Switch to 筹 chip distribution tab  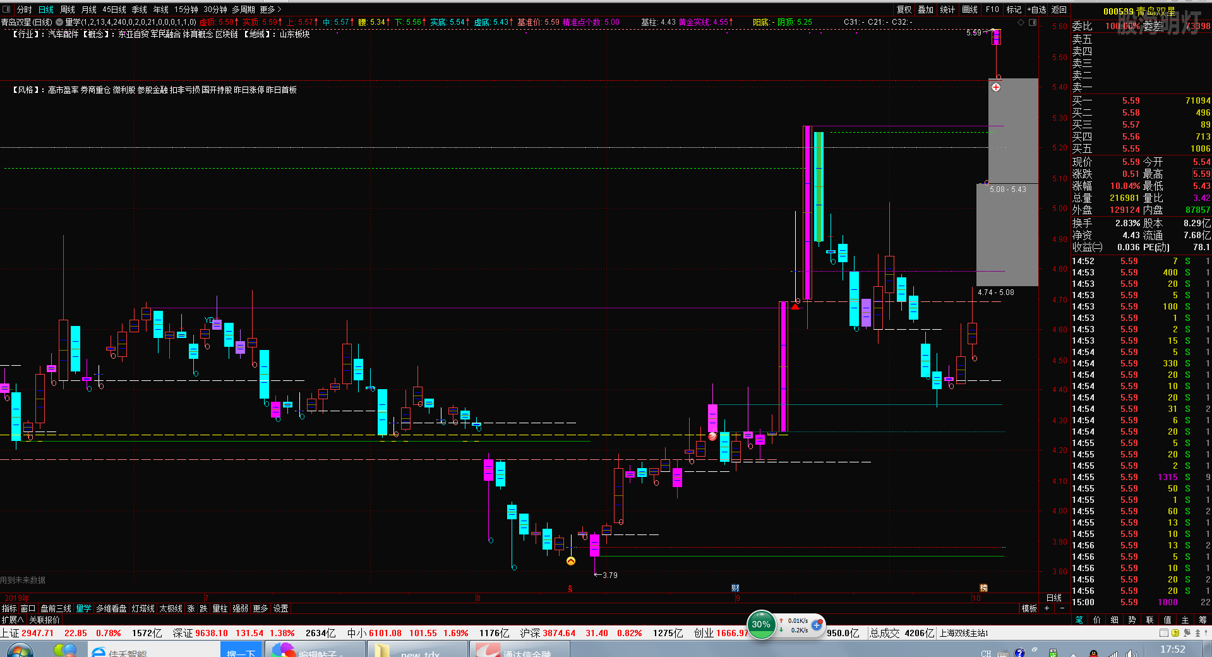tap(1203, 620)
